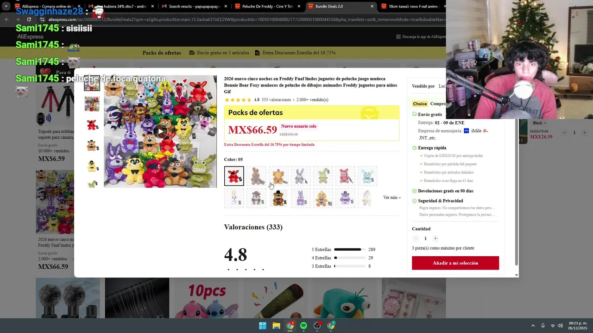The width and height of the screenshot is (593, 333).
Task: Play the product video in main image
Action: [160, 132]
